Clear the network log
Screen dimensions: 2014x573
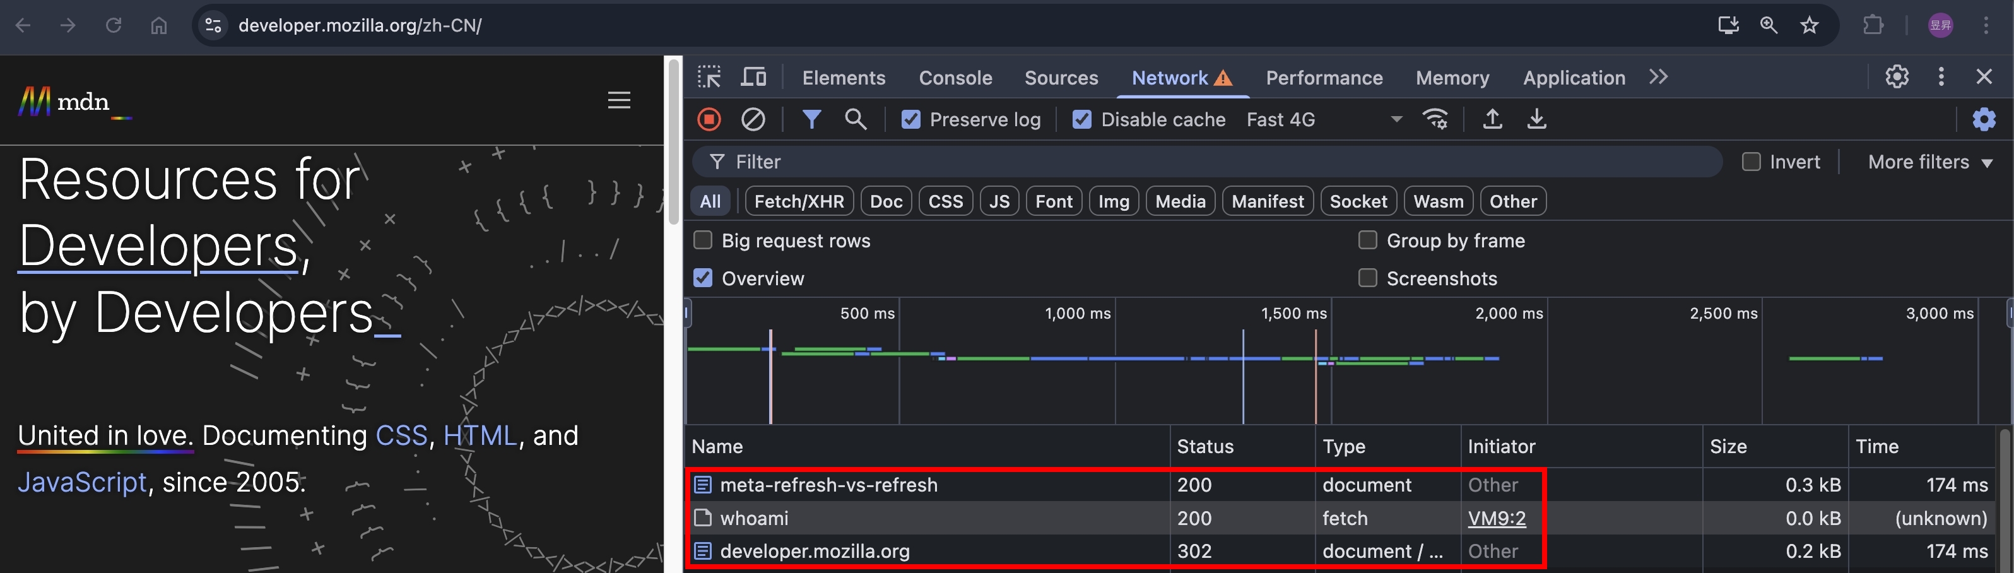753,120
